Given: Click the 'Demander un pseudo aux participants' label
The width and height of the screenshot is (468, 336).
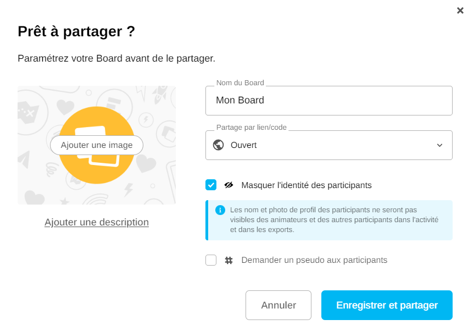Looking at the screenshot, I should pyautogui.click(x=314, y=260).
